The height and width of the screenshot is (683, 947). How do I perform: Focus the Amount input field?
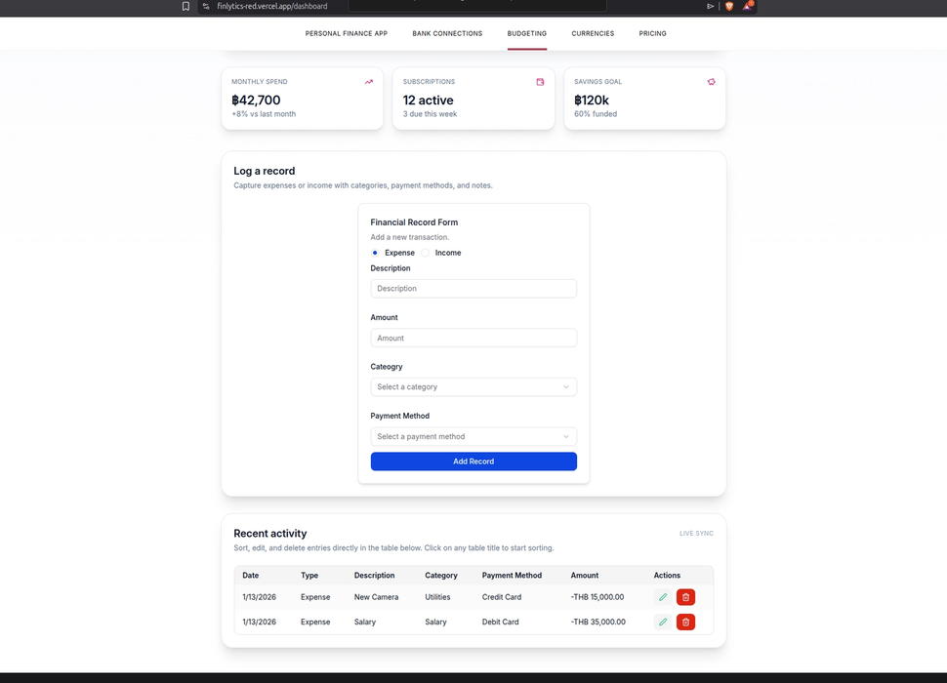tap(473, 338)
